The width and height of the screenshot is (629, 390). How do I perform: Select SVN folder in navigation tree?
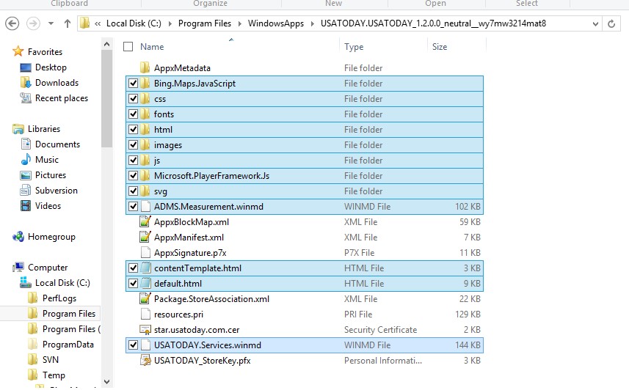pyautogui.click(x=51, y=360)
